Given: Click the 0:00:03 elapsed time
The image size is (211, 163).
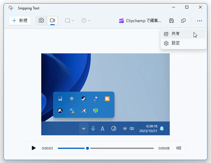Looking at the screenshot, I should pyautogui.click(x=47, y=148).
